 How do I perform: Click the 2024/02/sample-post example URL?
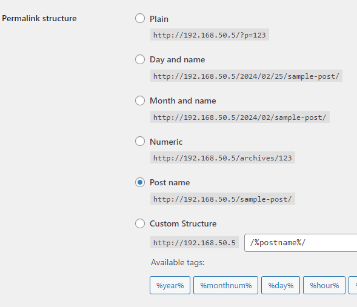240,117
